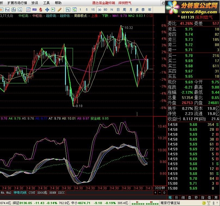Switch to daily 日 period
The image size is (220, 206).
(118, 10)
